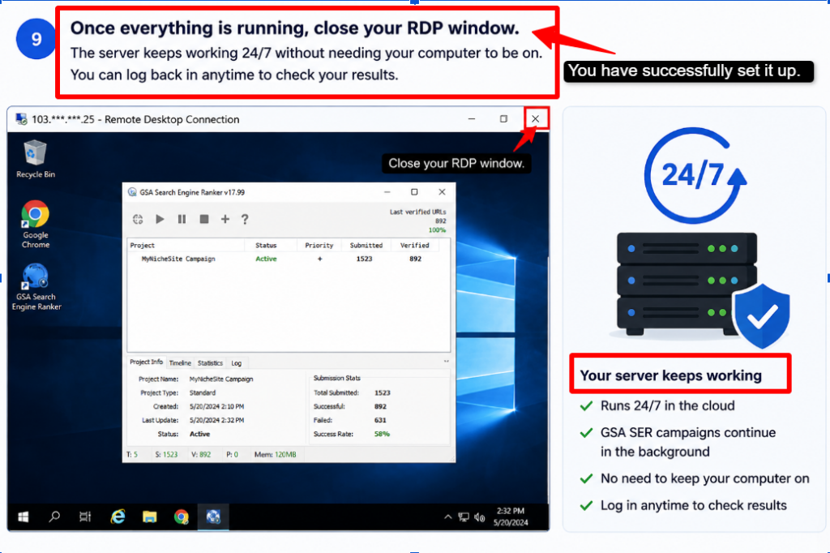Click the Stop button in GSA toolbar
Image resolution: width=830 pixels, height=553 pixels.
[203, 219]
